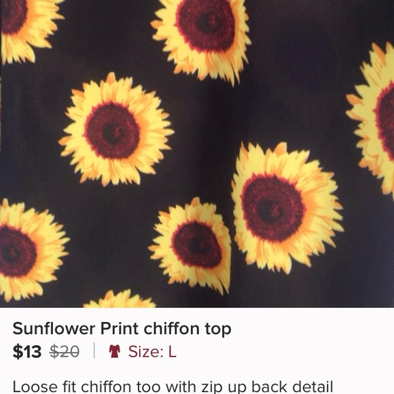Open the Sunflower Print chiffon top title
Viewport: 394px width, 394px height.
tap(122, 329)
